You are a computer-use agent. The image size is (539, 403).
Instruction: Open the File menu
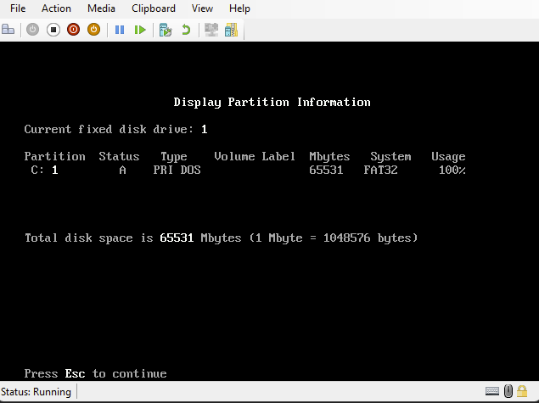coord(18,8)
